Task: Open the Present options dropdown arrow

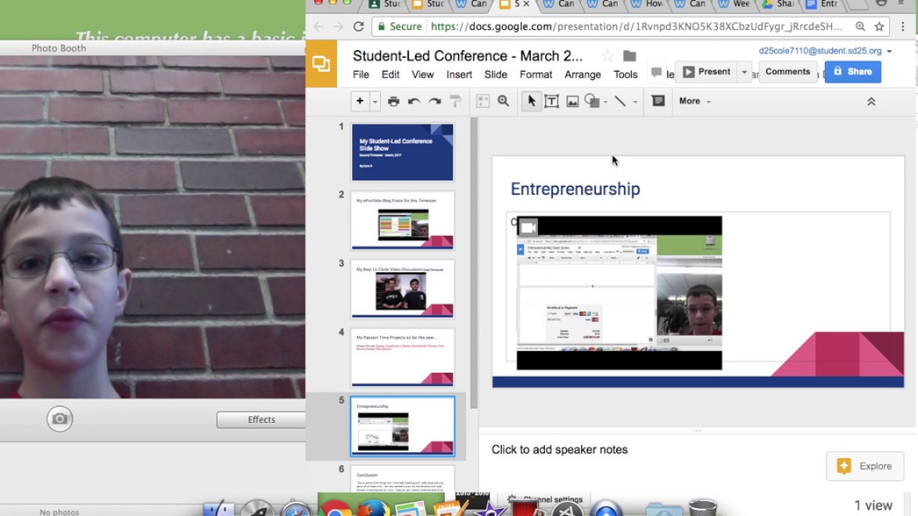Action: point(744,72)
